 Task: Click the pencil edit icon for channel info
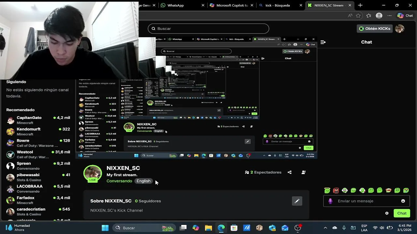click(297, 201)
